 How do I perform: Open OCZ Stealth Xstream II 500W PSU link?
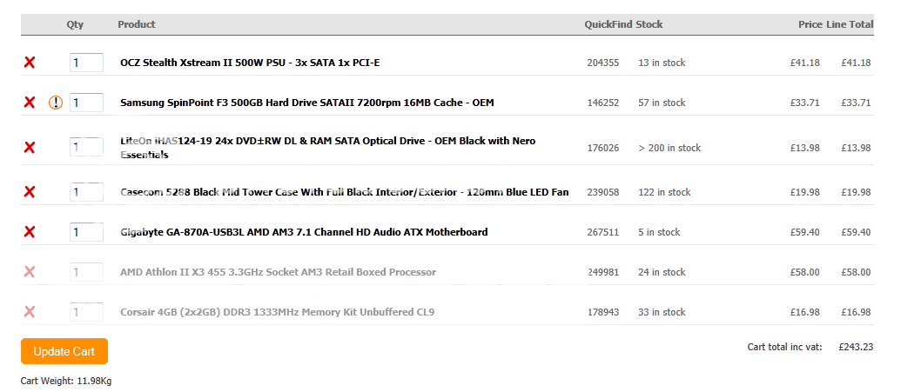click(250, 63)
